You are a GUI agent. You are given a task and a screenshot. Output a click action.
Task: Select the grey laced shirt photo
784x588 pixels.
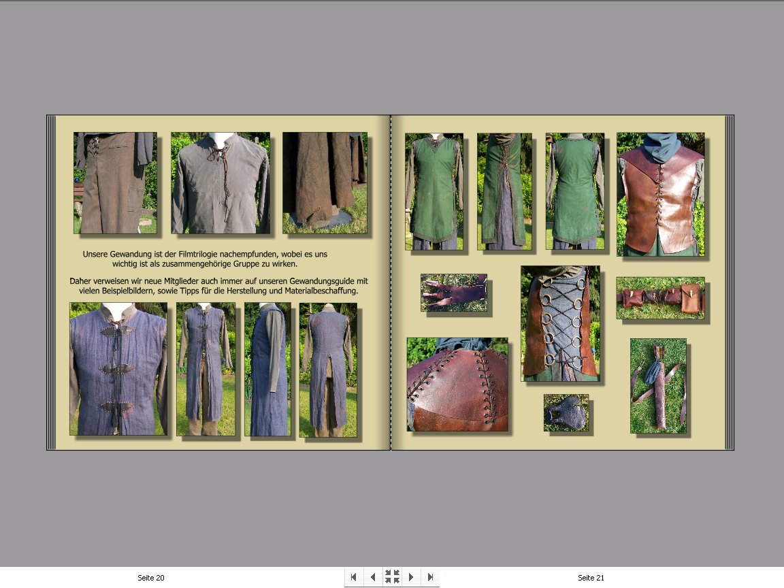[220, 182]
